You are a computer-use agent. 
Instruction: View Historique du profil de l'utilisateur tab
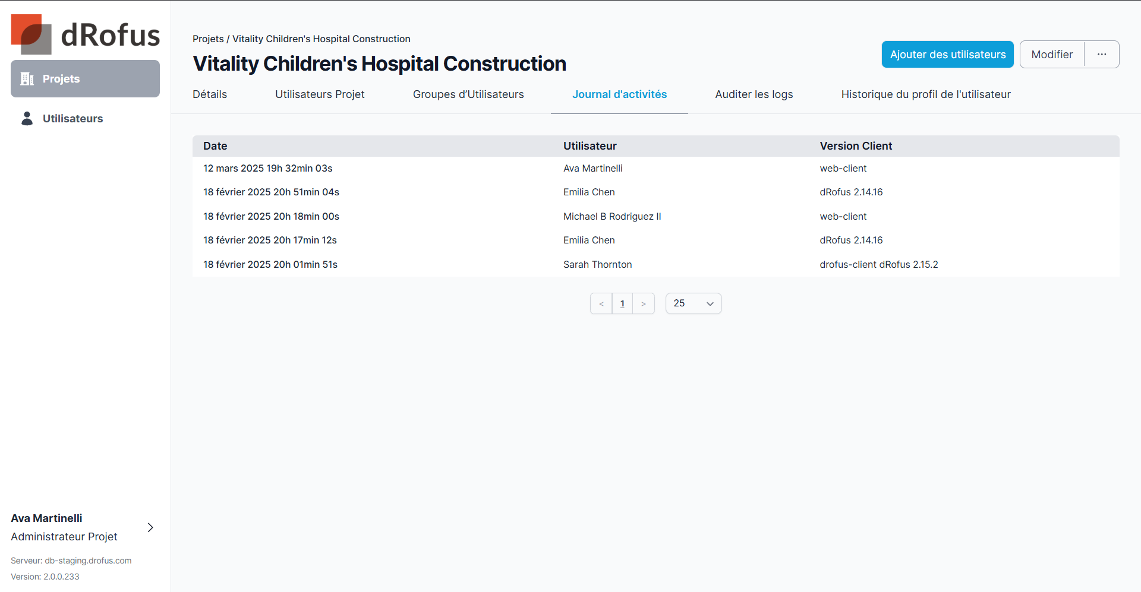click(925, 94)
